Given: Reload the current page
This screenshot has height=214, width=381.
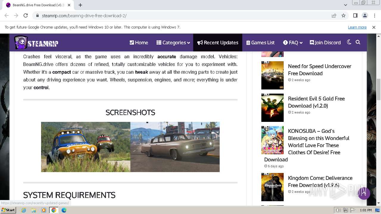Looking at the screenshot, I should pyautogui.click(x=26, y=15).
